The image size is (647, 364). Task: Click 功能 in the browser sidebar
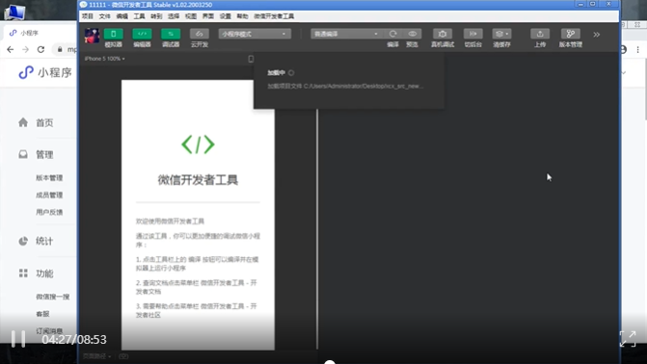[x=44, y=273]
